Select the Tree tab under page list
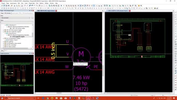 (x=2, y=51)
